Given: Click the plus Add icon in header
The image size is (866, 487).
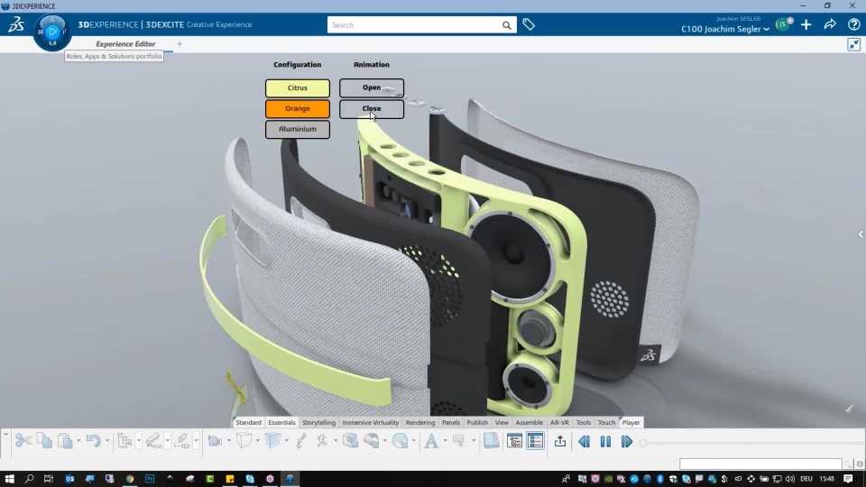Looking at the screenshot, I should (806, 24).
